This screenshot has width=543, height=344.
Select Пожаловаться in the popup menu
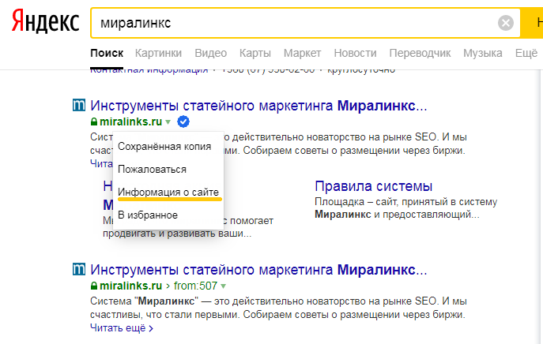152,170
